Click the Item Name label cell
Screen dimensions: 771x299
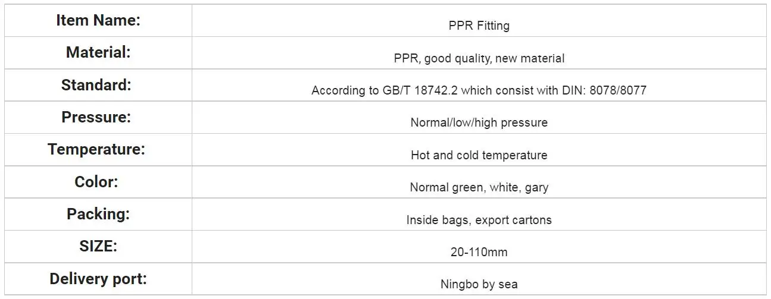coord(98,20)
